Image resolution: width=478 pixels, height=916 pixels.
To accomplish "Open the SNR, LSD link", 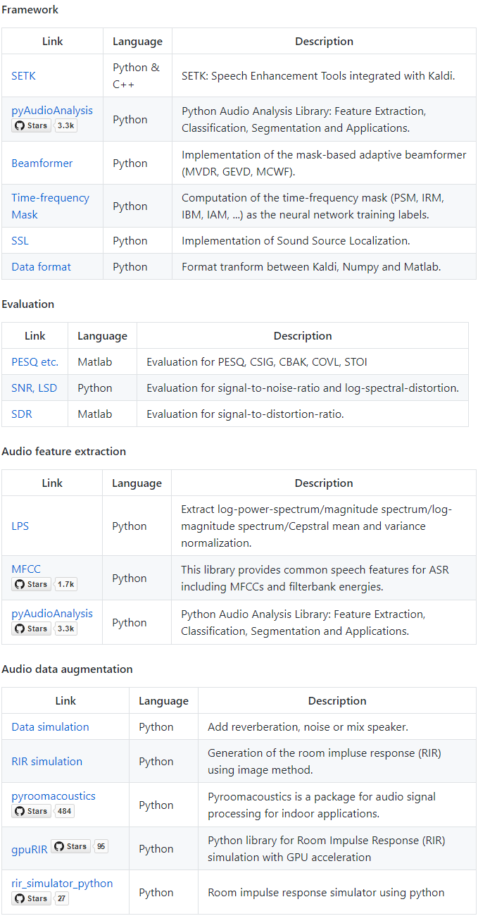I will [34, 388].
